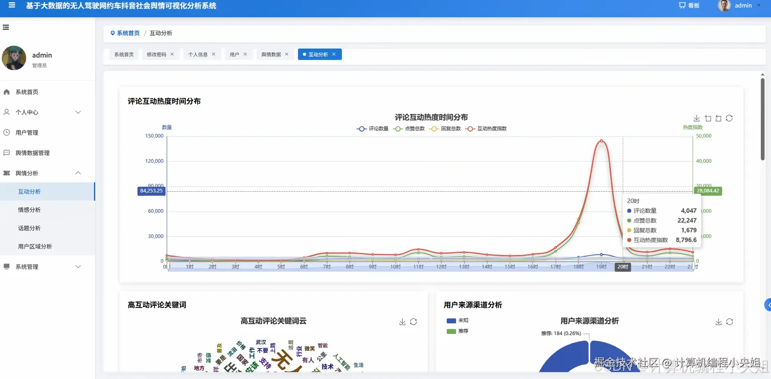771x379 pixels.
Task: Open the 看板 dashboard button
Action: pos(689,6)
